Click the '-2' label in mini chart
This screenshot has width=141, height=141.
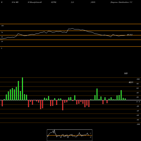90,137
